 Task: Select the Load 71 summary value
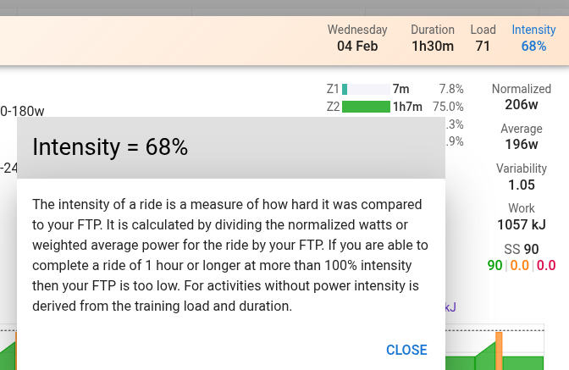tap(483, 38)
